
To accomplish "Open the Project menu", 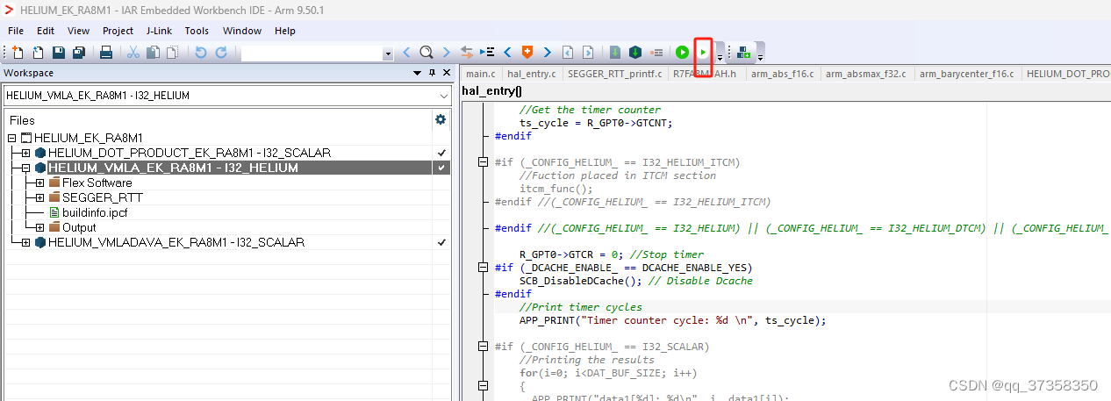I will 118,31.
